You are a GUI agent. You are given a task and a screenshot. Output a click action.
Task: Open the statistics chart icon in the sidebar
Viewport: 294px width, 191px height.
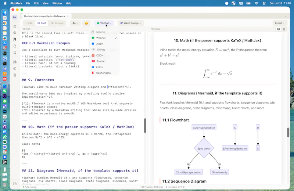15,62
